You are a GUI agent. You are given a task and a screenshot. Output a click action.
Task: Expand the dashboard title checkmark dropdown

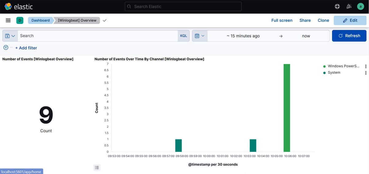pos(105,20)
